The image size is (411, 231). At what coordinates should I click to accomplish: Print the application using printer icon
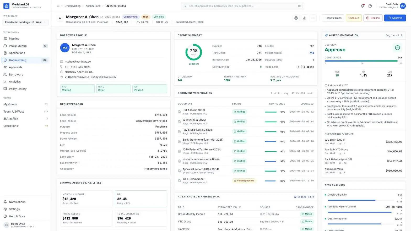click(x=296, y=18)
